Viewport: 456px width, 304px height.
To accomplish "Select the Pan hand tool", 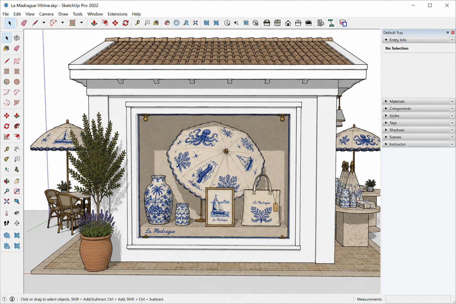I will click(17, 181).
